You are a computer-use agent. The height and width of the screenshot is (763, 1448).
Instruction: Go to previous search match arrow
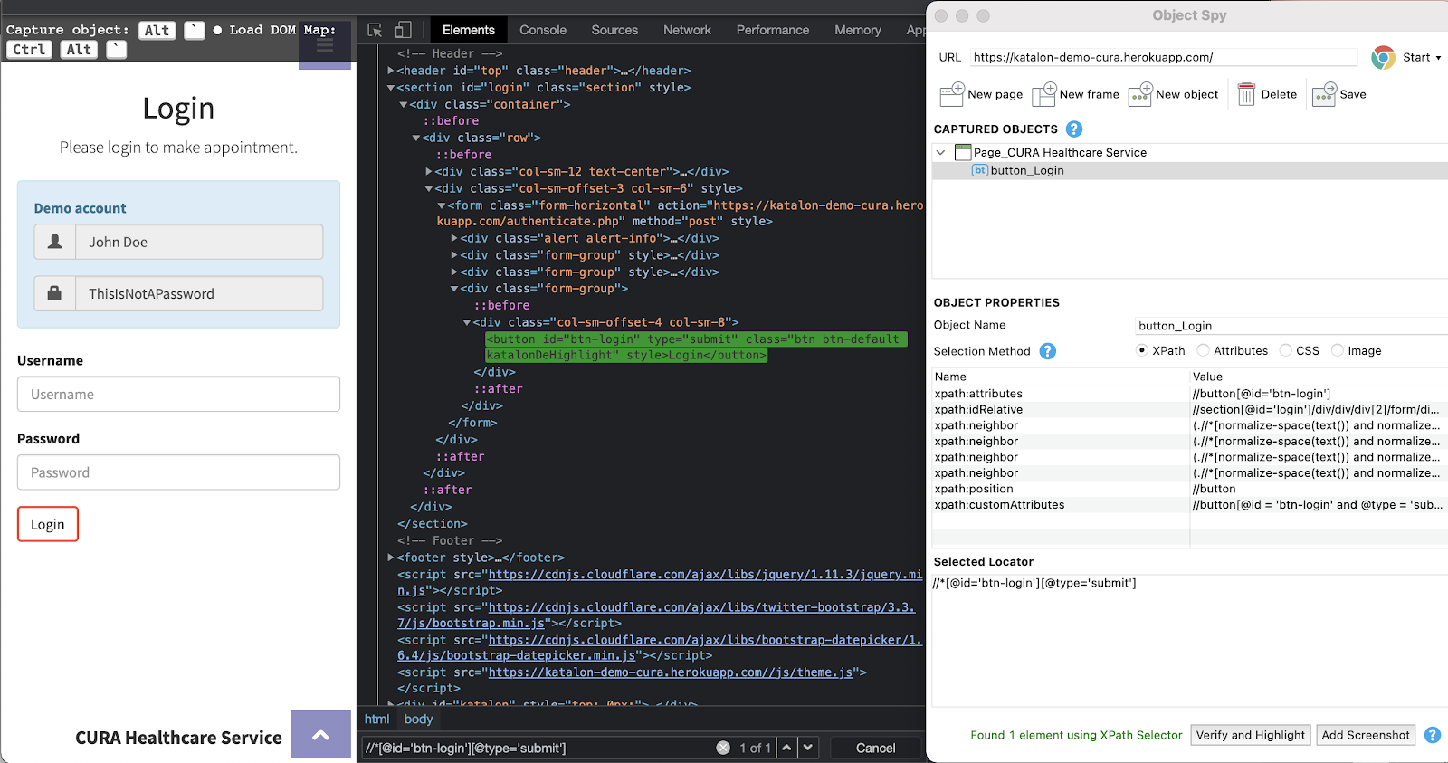tap(786, 748)
